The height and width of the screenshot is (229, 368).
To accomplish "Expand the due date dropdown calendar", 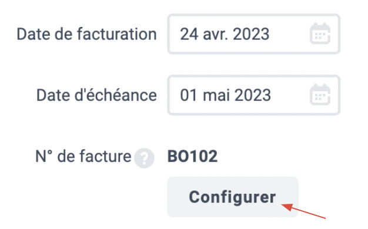I will [320, 95].
